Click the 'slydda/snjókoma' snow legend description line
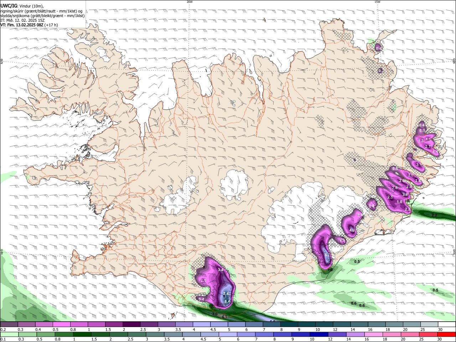456x342 pixels. (42, 16)
